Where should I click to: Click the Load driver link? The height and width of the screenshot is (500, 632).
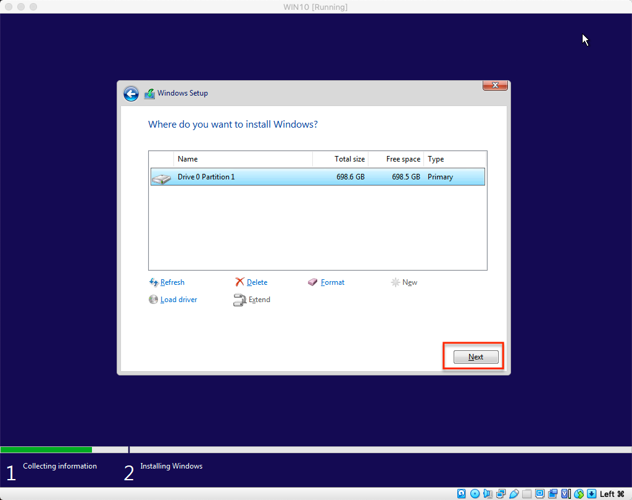click(178, 300)
